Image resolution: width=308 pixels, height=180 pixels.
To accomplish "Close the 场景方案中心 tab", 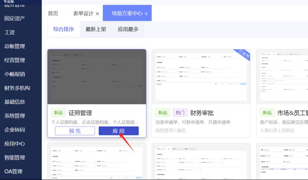I will (146, 14).
